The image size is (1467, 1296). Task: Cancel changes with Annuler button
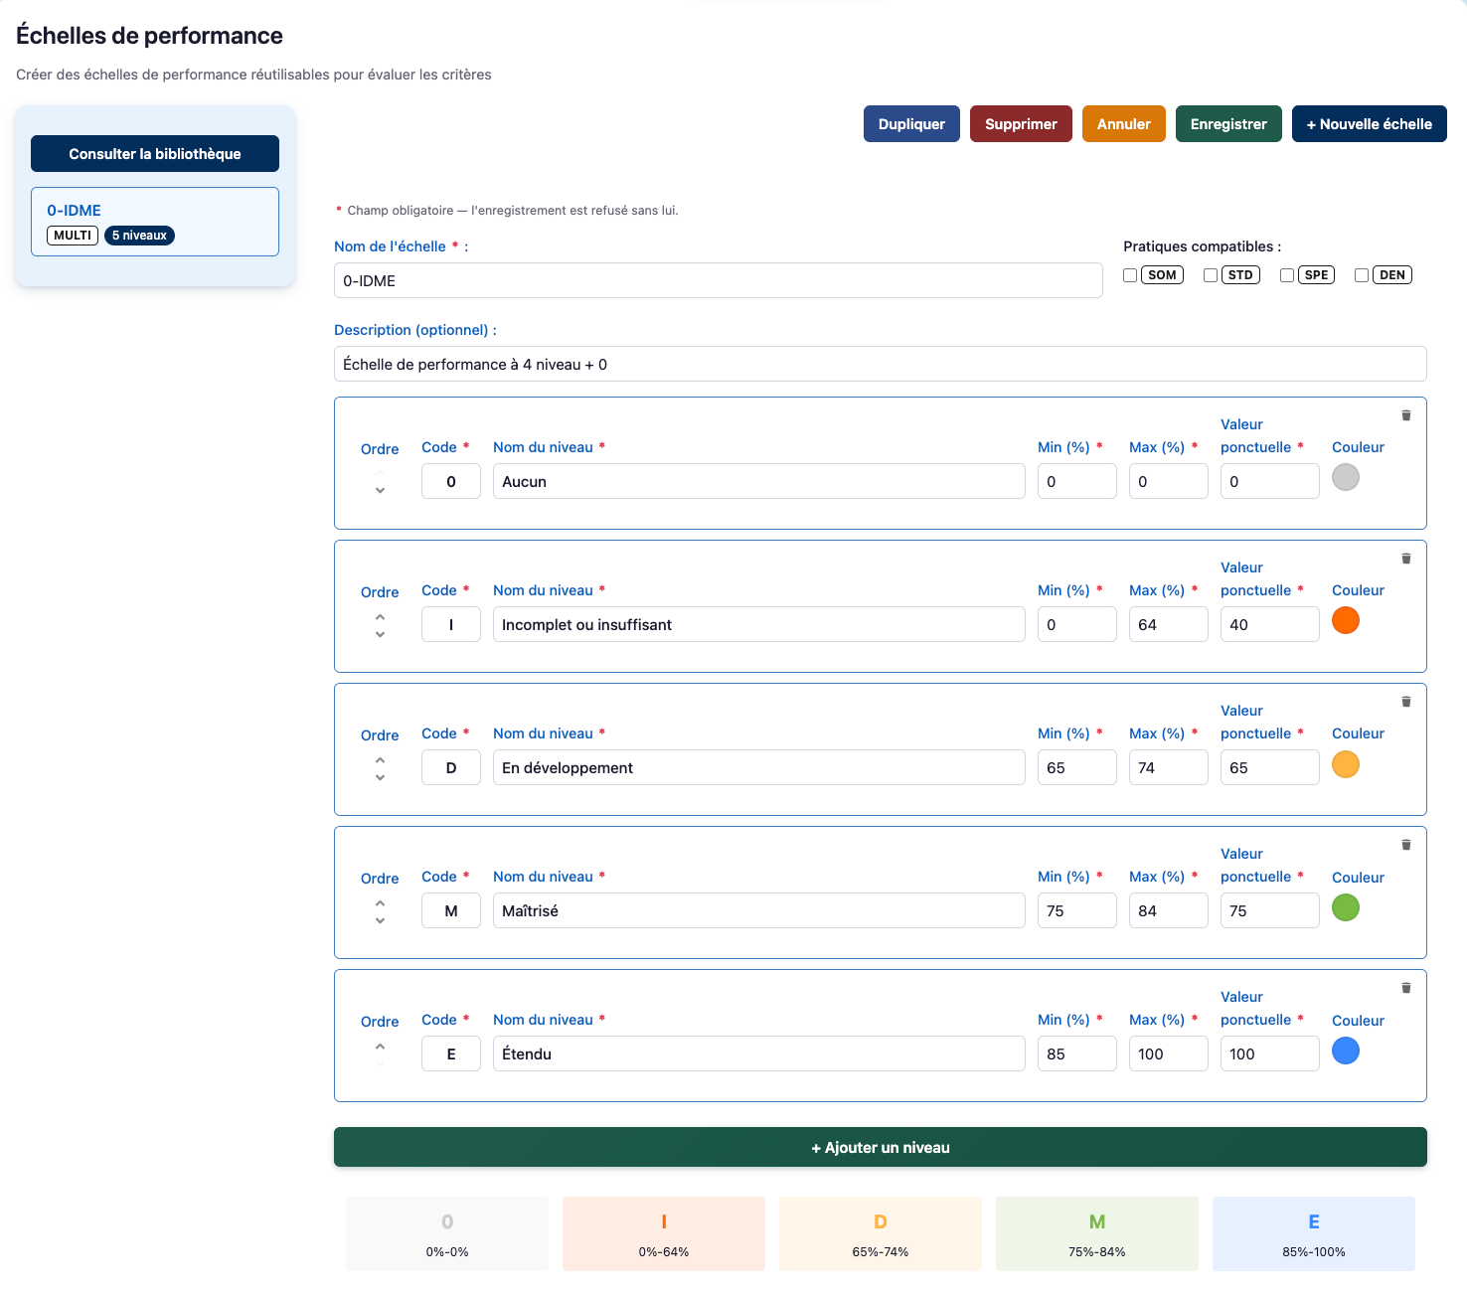(x=1124, y=124)
